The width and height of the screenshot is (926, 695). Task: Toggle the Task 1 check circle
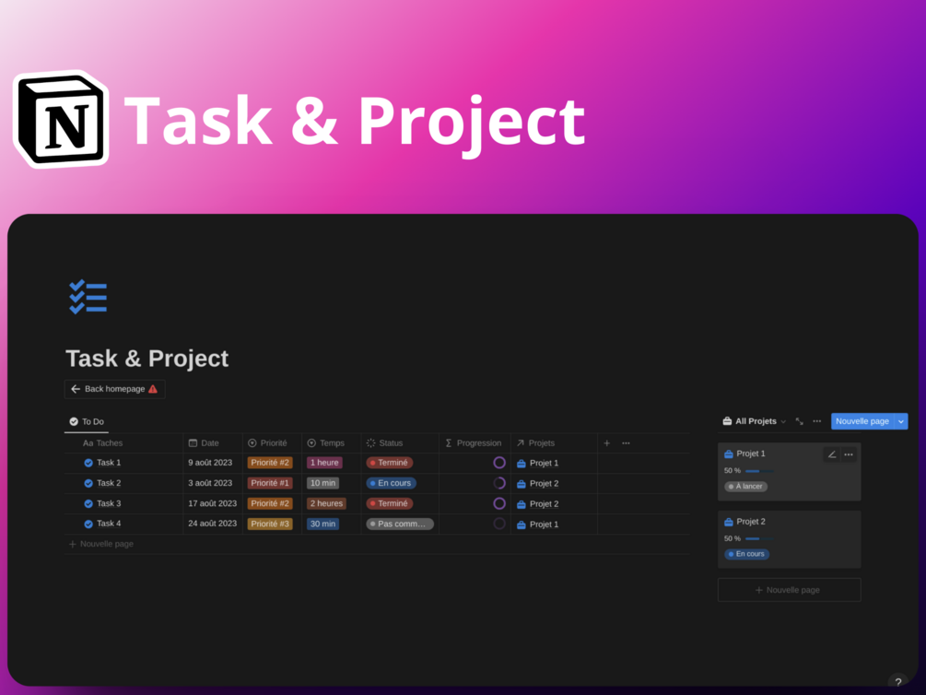[x=88, y=463]
